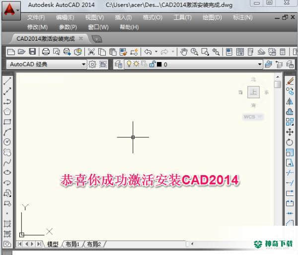Select the Line draw tool
Viewport: 298px width, 255px height.
[x=7, y=81]
